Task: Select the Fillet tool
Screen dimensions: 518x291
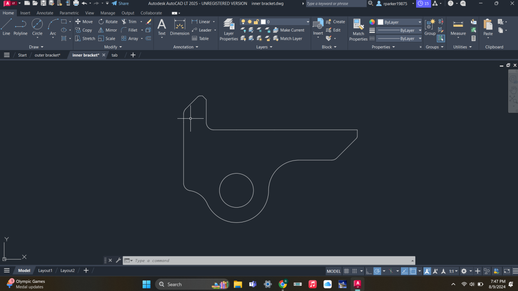Action: tap(129, 30)
